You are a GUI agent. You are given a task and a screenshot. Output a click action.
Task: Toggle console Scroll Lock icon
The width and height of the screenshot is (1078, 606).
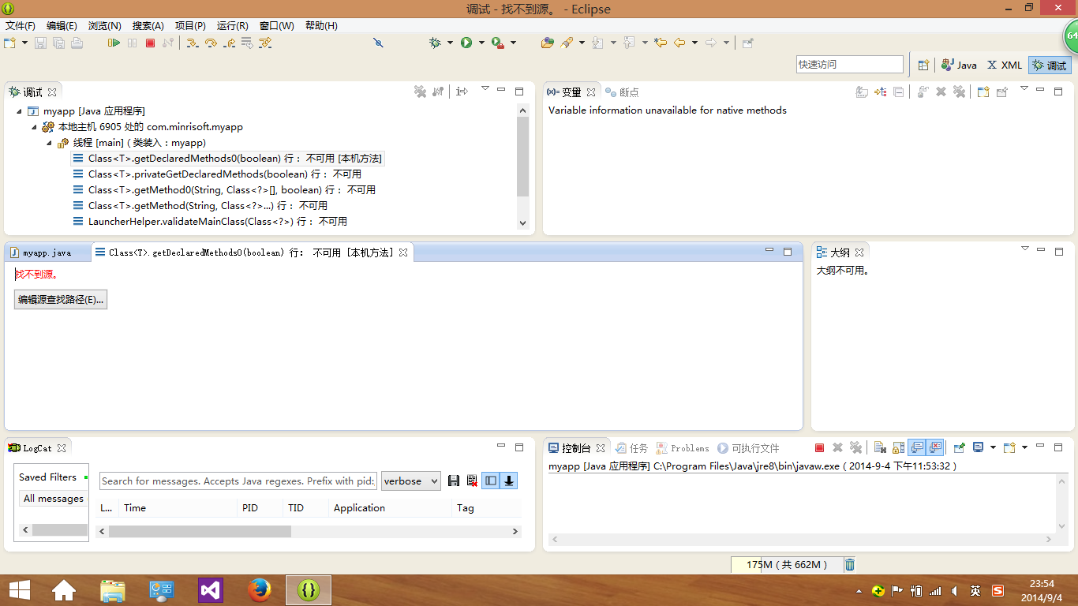[x=898, y=447]
